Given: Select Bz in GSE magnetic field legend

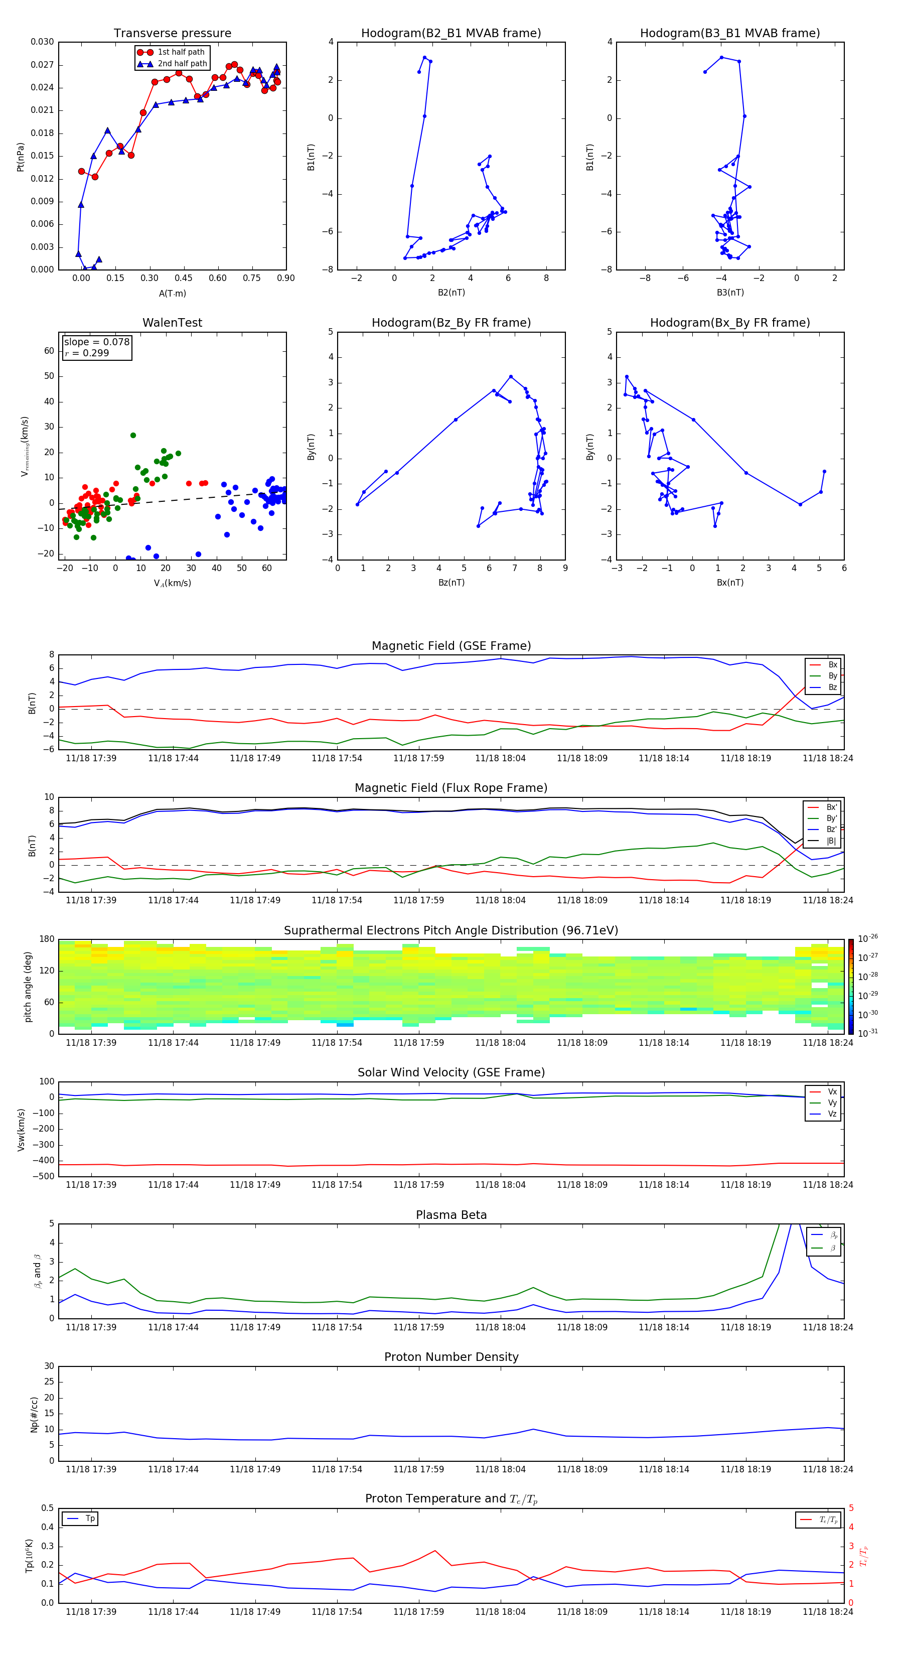Looking at the screenshot, I should click(x=823, y=687).
